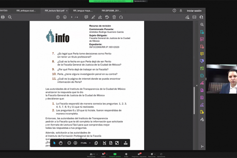The image size is (237, 158).
Task: Rotate the page with the rotate icon
Action: coord(121,17)
